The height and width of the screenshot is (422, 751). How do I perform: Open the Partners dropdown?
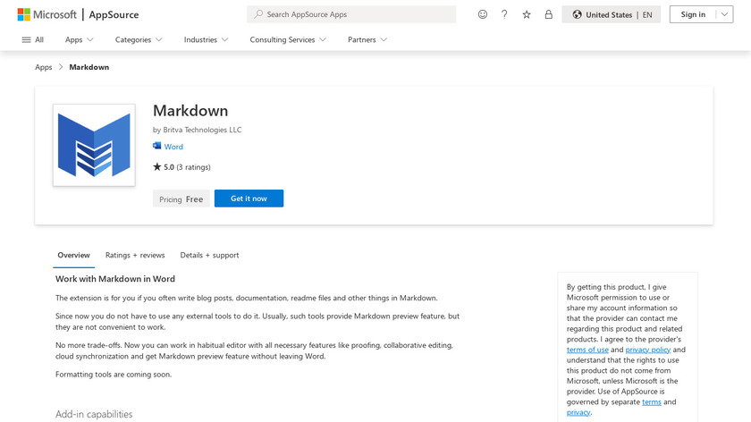pyautogui.click(x=367, y=39)
